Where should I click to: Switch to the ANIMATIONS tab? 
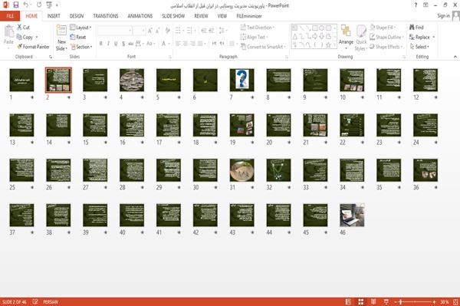[140, 16]
